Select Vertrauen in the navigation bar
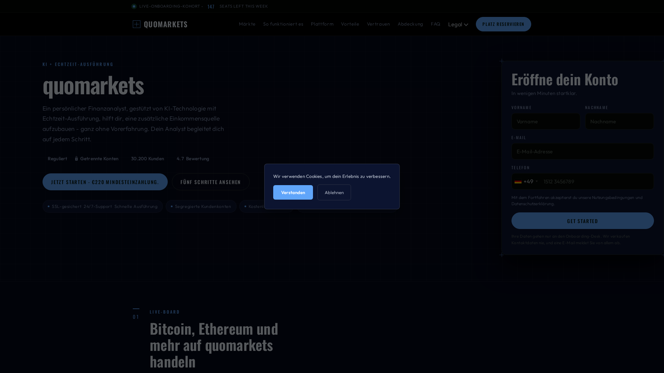 pyautogui.click(x=378, y=24)
